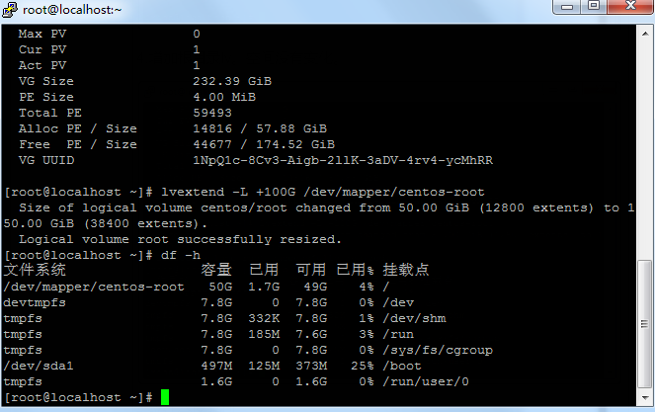
Task: Click the '容量' column header
Action: coord(216,270)
